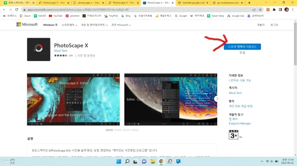Screen dimensions: 297x166
Task: Select Windows 앱 nav item
Action: click(x=50, y=25)
